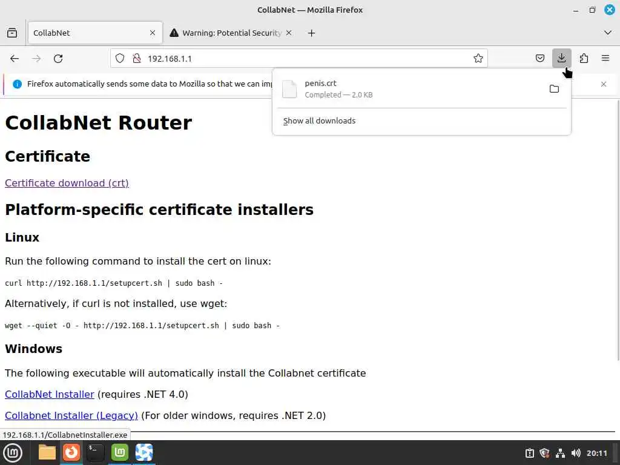Click the CollabNet Router heading
This screenshot has height=465, width=620.
coord(99,122)
